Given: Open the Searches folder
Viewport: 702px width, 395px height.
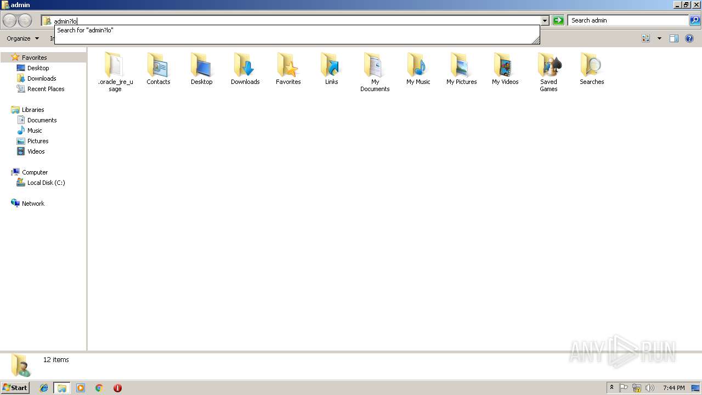Looking at the screenshot, I should coord(592,69).
